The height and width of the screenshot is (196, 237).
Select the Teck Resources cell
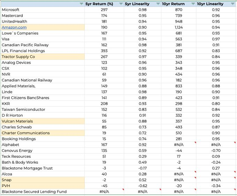(43, 156)
